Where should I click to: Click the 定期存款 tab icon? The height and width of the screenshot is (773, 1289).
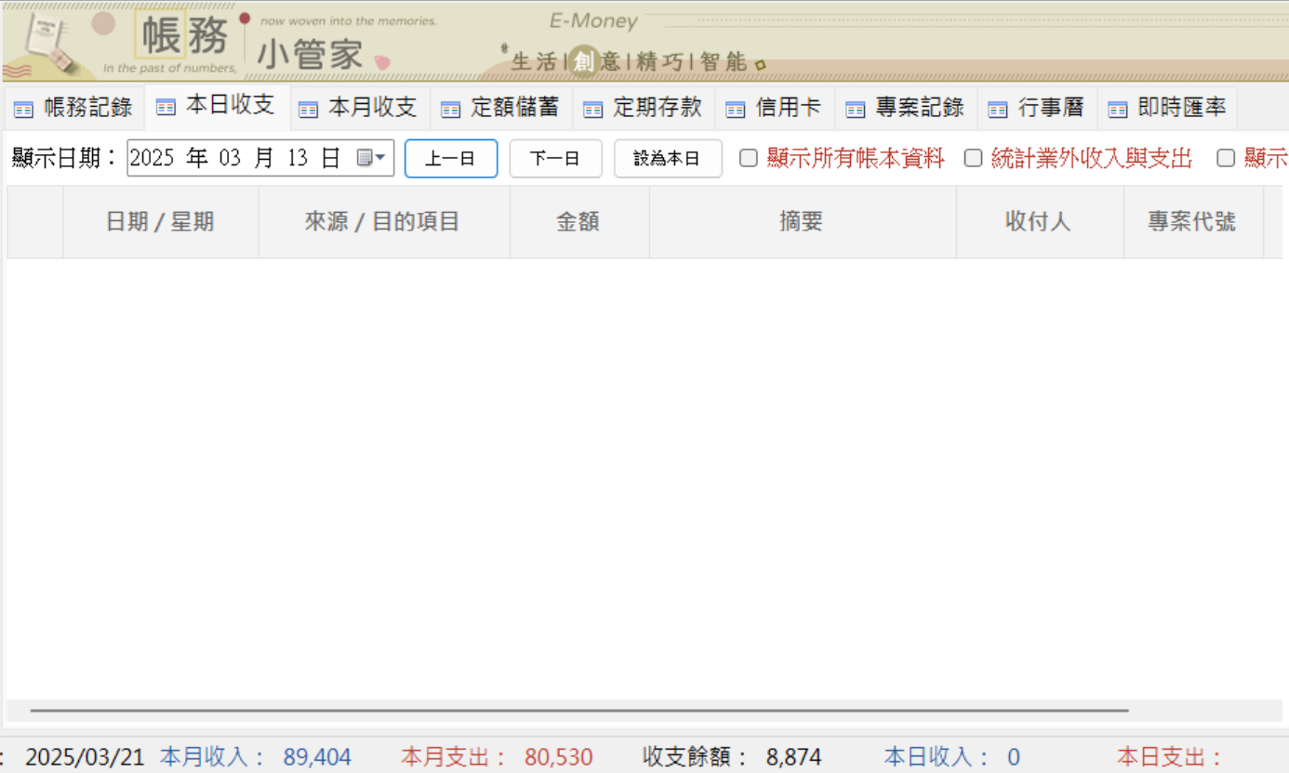click(591, 107)
